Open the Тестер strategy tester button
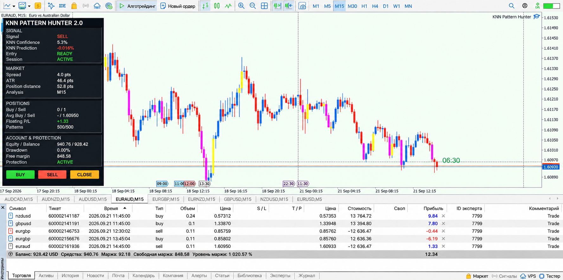This screenshot has width=563, height=280. click(x=550, y=276)
